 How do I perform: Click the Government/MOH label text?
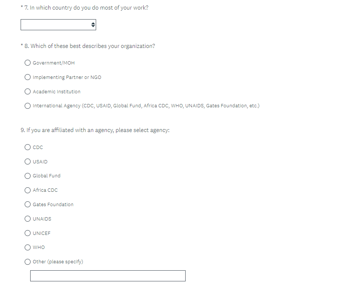[54, 63]
